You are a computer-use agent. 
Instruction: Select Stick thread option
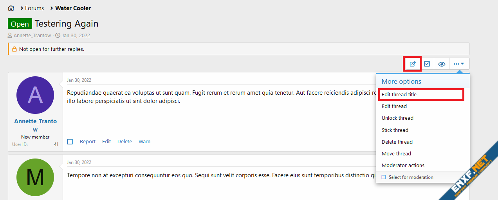[395, 130]
